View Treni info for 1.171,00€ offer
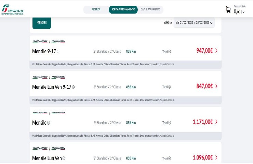 pyautogui.click(x=170, y=123)
